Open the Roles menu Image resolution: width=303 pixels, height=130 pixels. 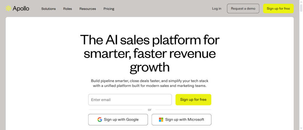pyautogui.click(x=67, y=9)
